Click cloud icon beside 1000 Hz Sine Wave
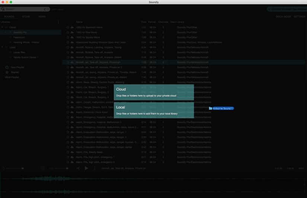This screenshot has width=307, height=198. [72, 32]
